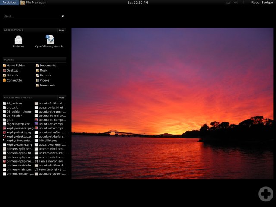276x207 pixels.
Task: Open the recent file starting upstart-initctl-hel
Action: click(x=50, y=107)
